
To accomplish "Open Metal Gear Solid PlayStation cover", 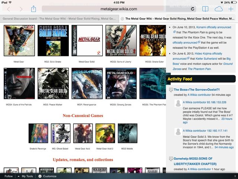I will (87, 41).
